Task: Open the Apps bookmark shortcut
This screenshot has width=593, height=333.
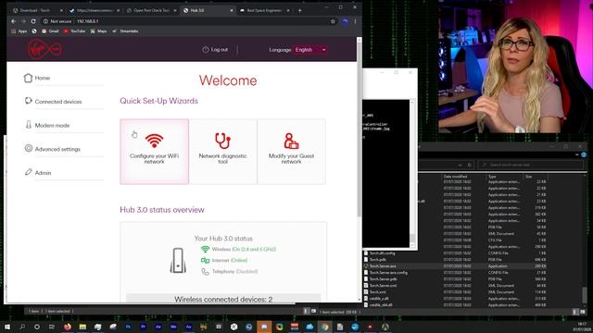Action: click(19, 31)
